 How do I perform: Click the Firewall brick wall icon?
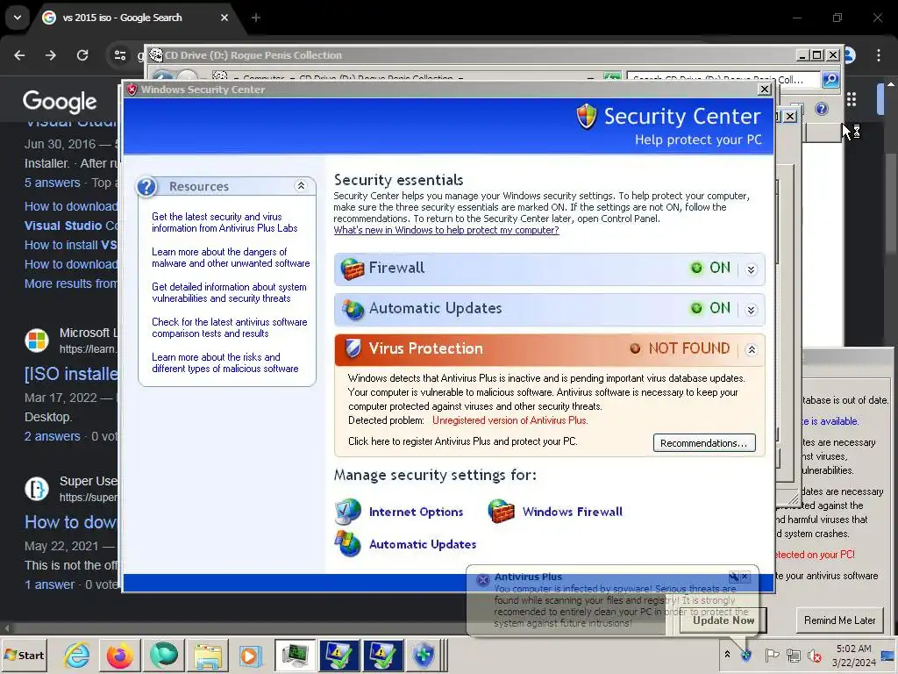353,269
